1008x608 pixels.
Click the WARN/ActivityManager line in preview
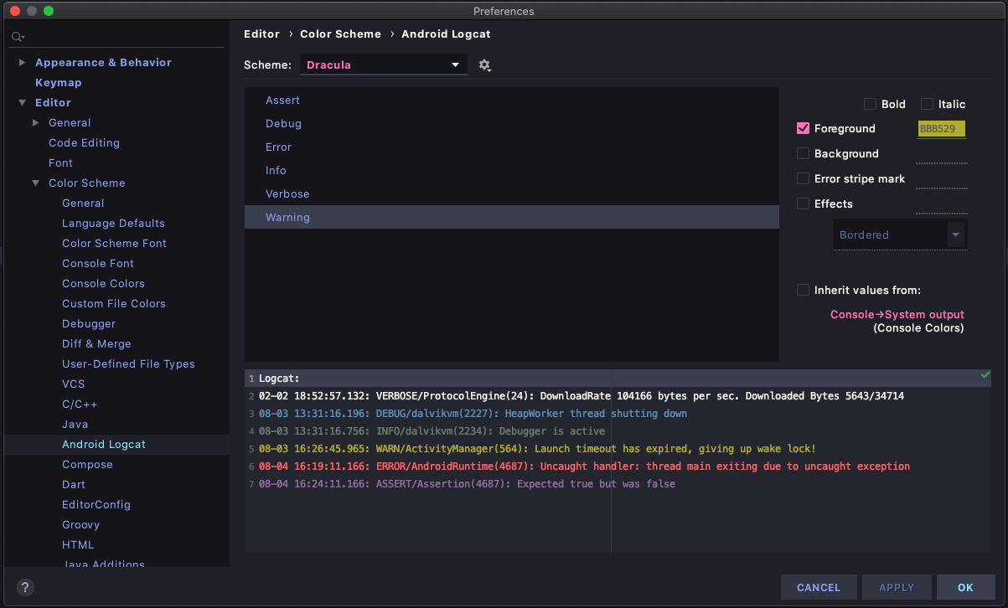click(537, 449)
